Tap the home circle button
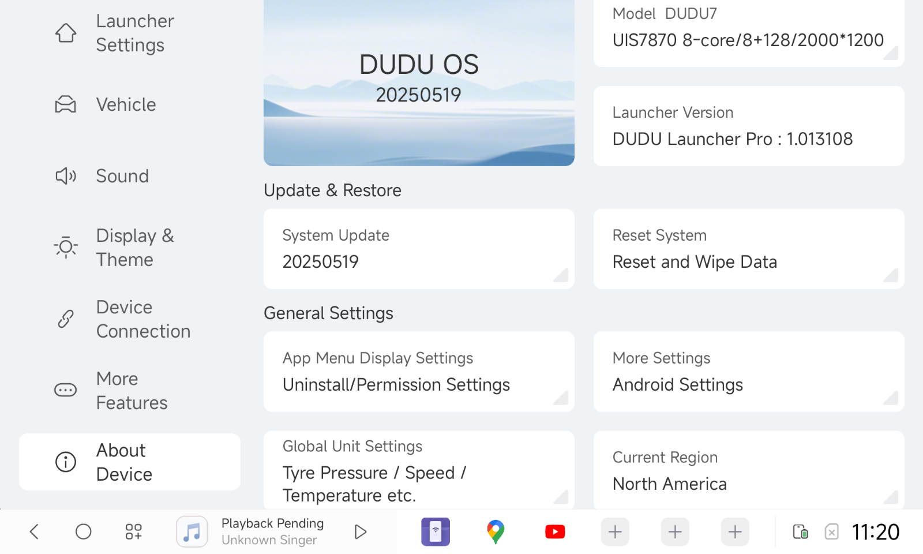Viewport: 923px width, 554px height. pyautogui.click(x=84, y=531)
